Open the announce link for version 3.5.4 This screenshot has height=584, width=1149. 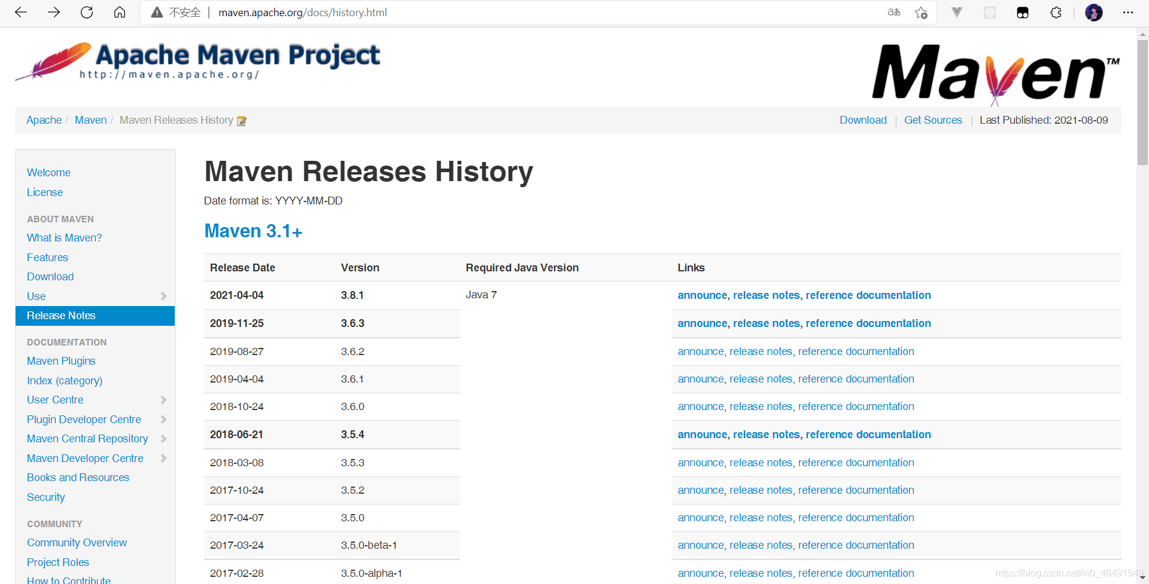coord(702,435)
